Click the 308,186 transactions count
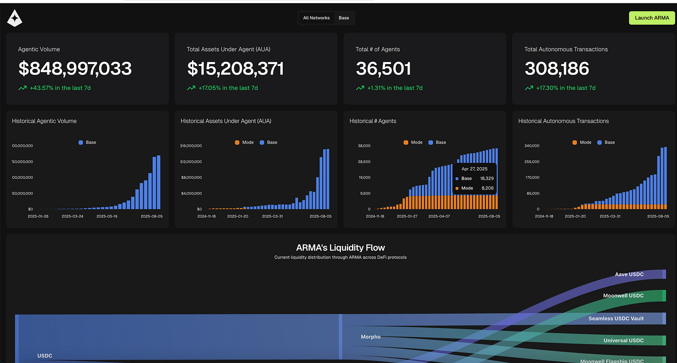The height and width of the screenshot is (363, 677). (557, 69)
